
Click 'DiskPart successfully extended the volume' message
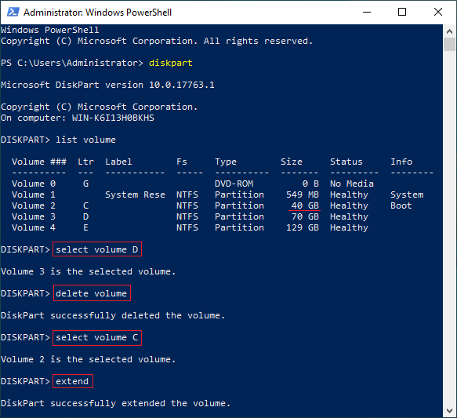coord(116,403)
